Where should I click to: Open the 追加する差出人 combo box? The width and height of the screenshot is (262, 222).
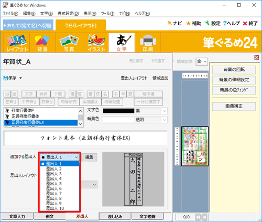pyautogui.click(x=60, y=157)
